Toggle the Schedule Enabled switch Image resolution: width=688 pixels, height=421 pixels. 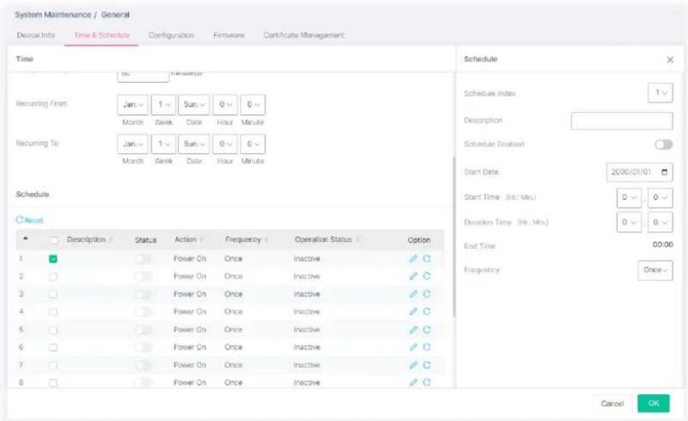click(x=663, y=144)
